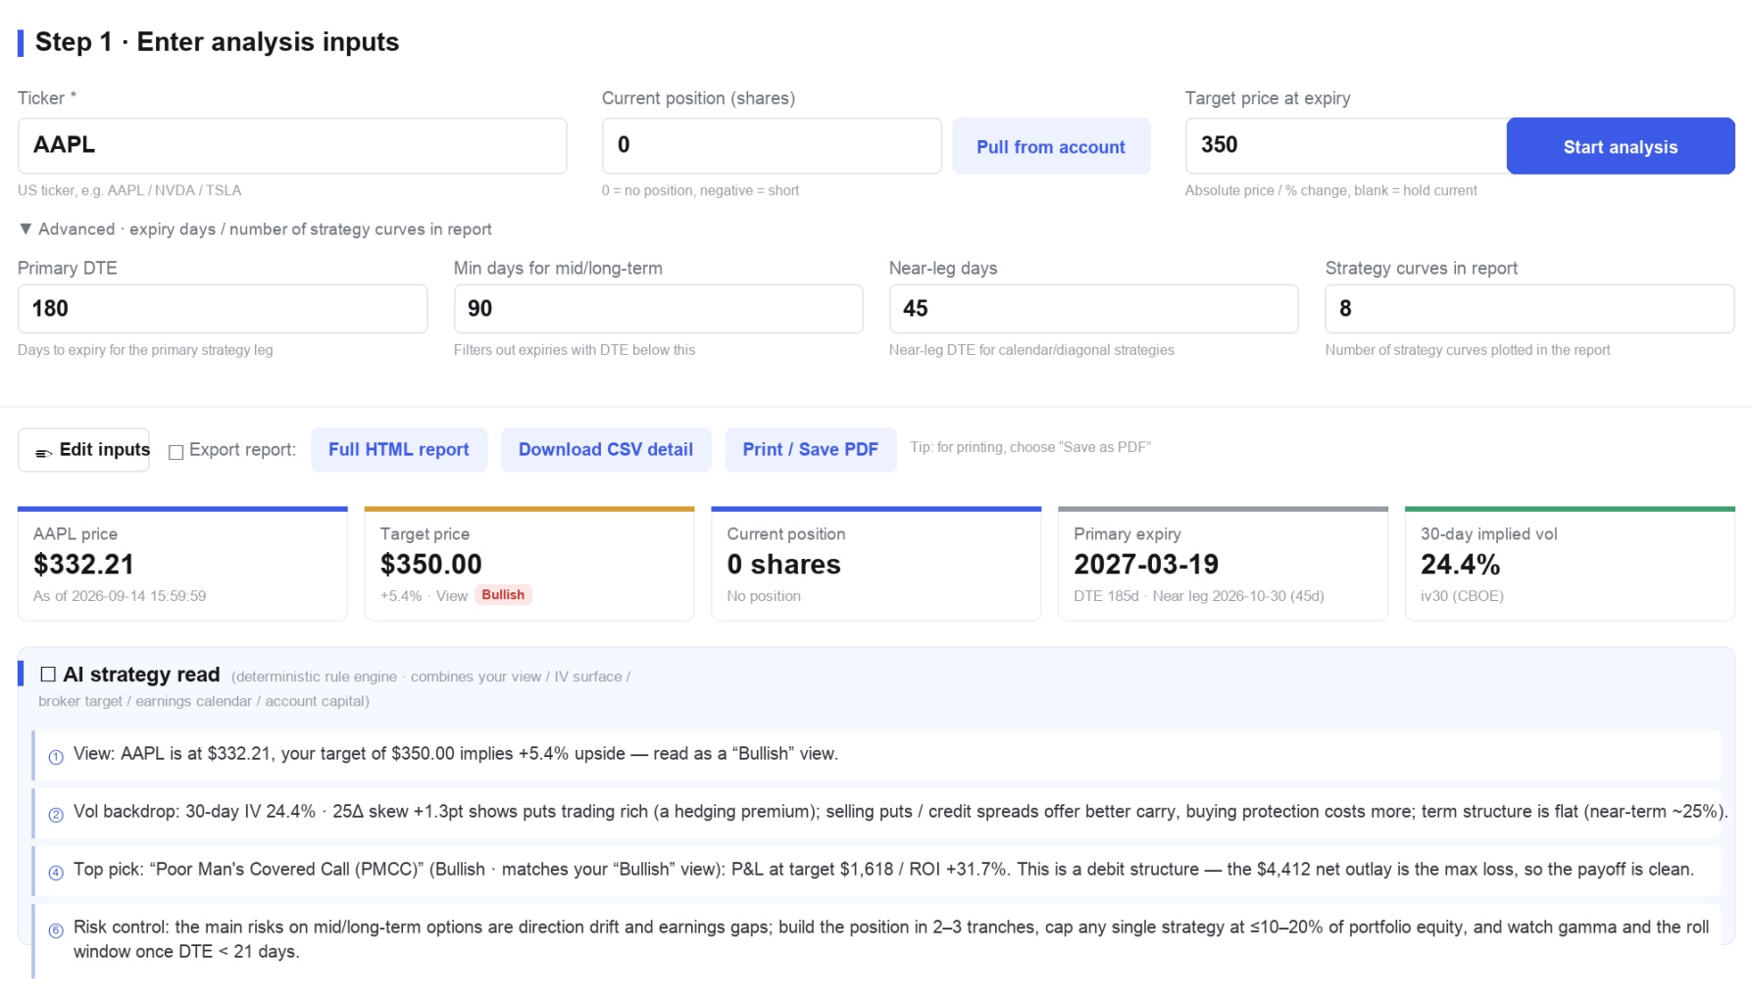The image size is (1752, 1004).
Task: Click the Poor Man's Covered Call top pick line
Action: pos(876,870)
